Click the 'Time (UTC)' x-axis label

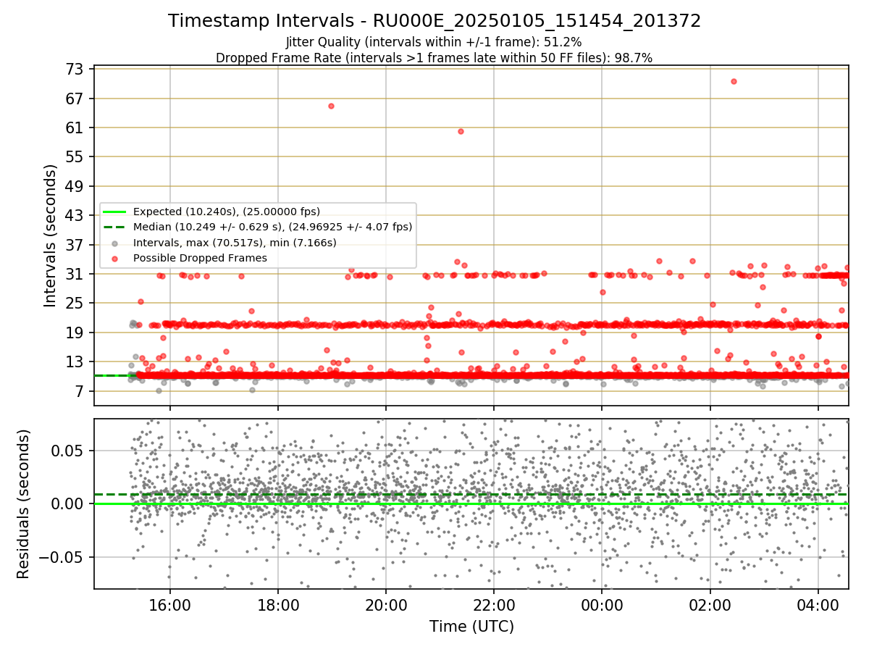(x=471, y=627)
